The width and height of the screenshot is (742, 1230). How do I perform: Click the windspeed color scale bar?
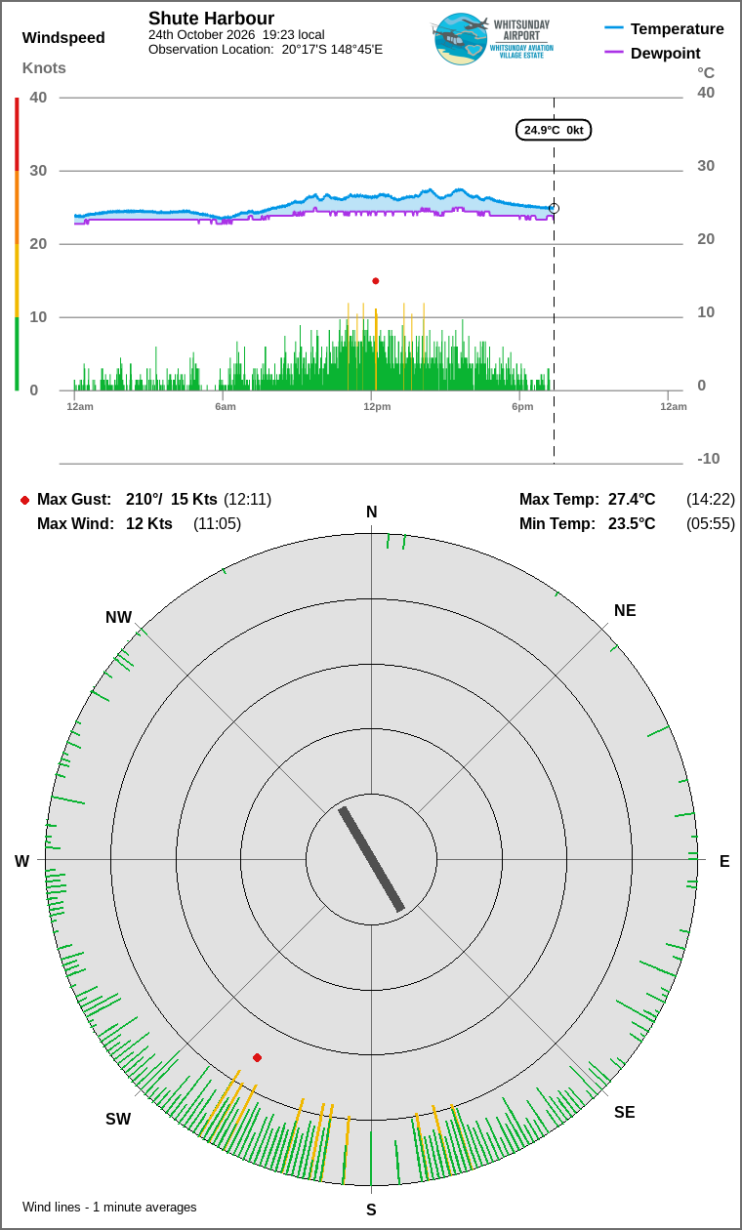coord(17,244)
